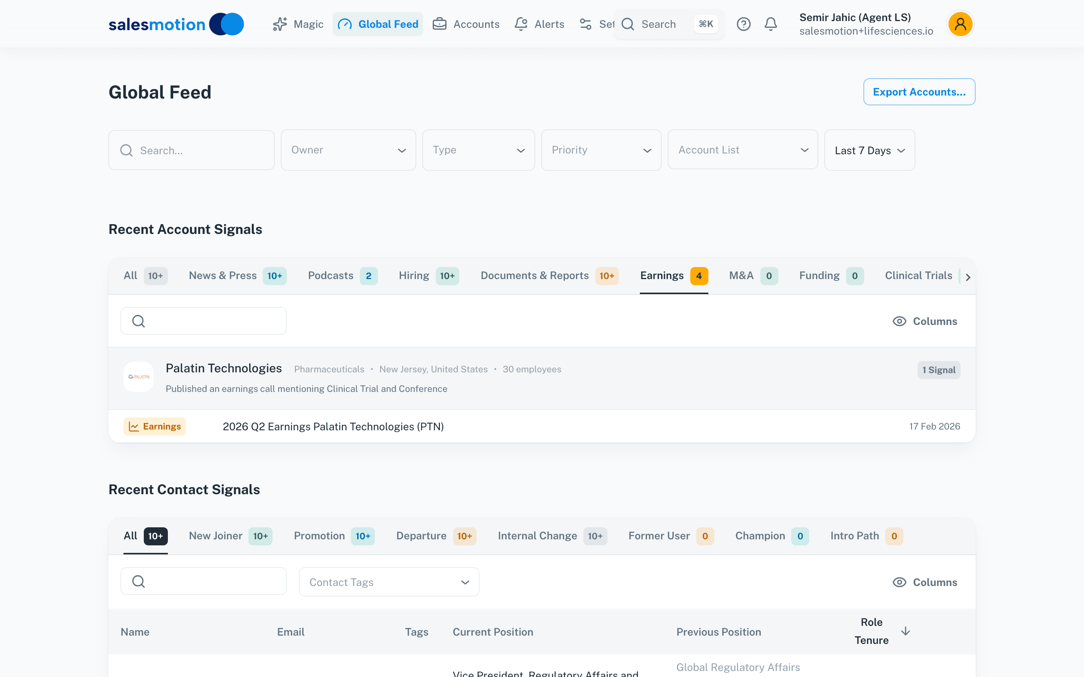The image size is (1084, 677).
Task: Click the Global Feed gauge icon
Action: pyautogui.click(x=344, y=24)
